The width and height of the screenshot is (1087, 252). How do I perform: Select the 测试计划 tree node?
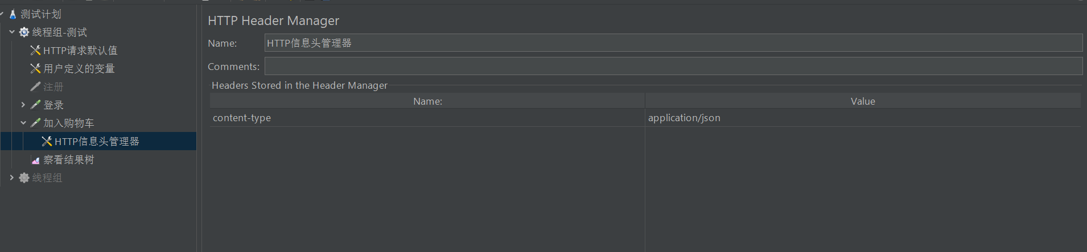pyautogui.click(x=41, y=14)
